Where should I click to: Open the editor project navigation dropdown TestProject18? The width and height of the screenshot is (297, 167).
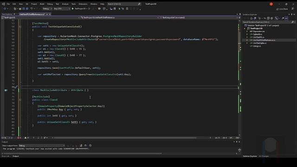(40, 18)
